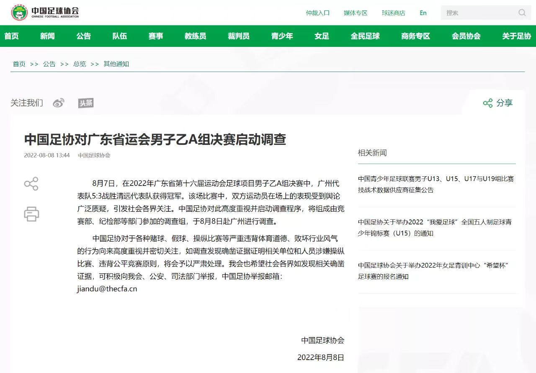Open the U13 youth league supplier announcement

[x=437, y=183]
